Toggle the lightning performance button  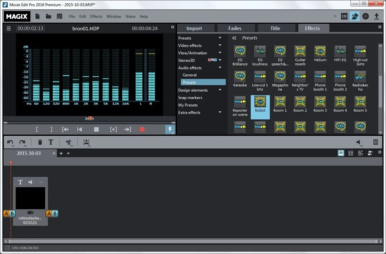click(170, 129)
